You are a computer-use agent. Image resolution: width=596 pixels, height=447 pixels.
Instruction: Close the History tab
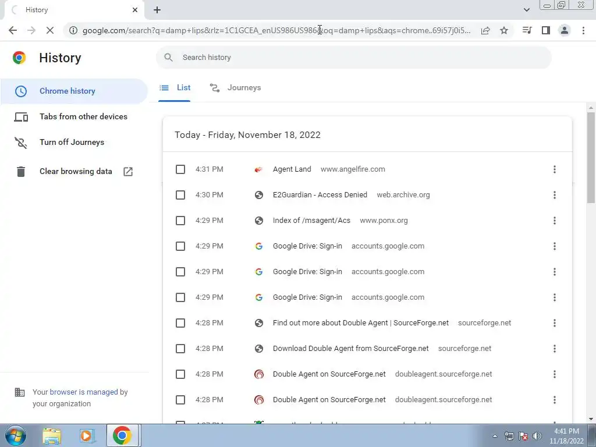[x=135, y=10]
